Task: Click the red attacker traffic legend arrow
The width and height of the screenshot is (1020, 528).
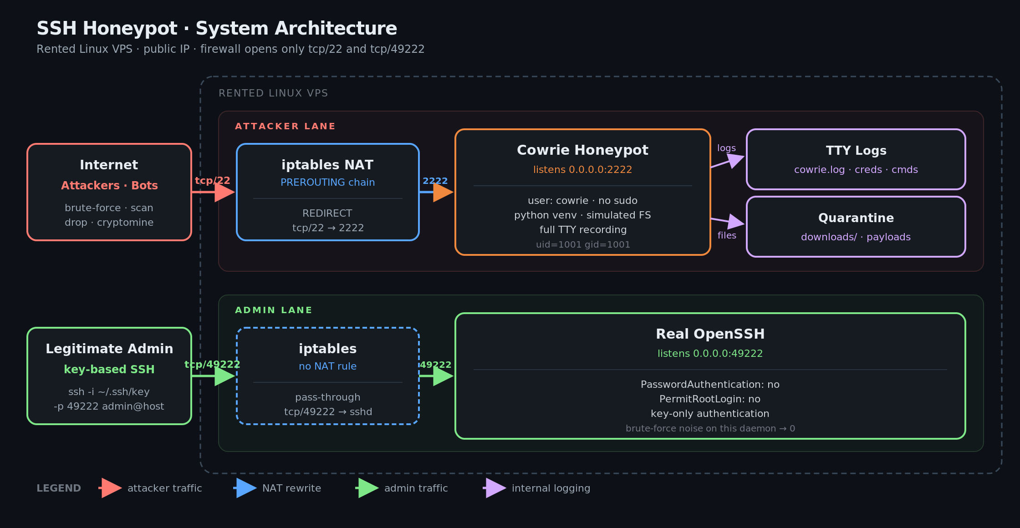Action: 110,488
